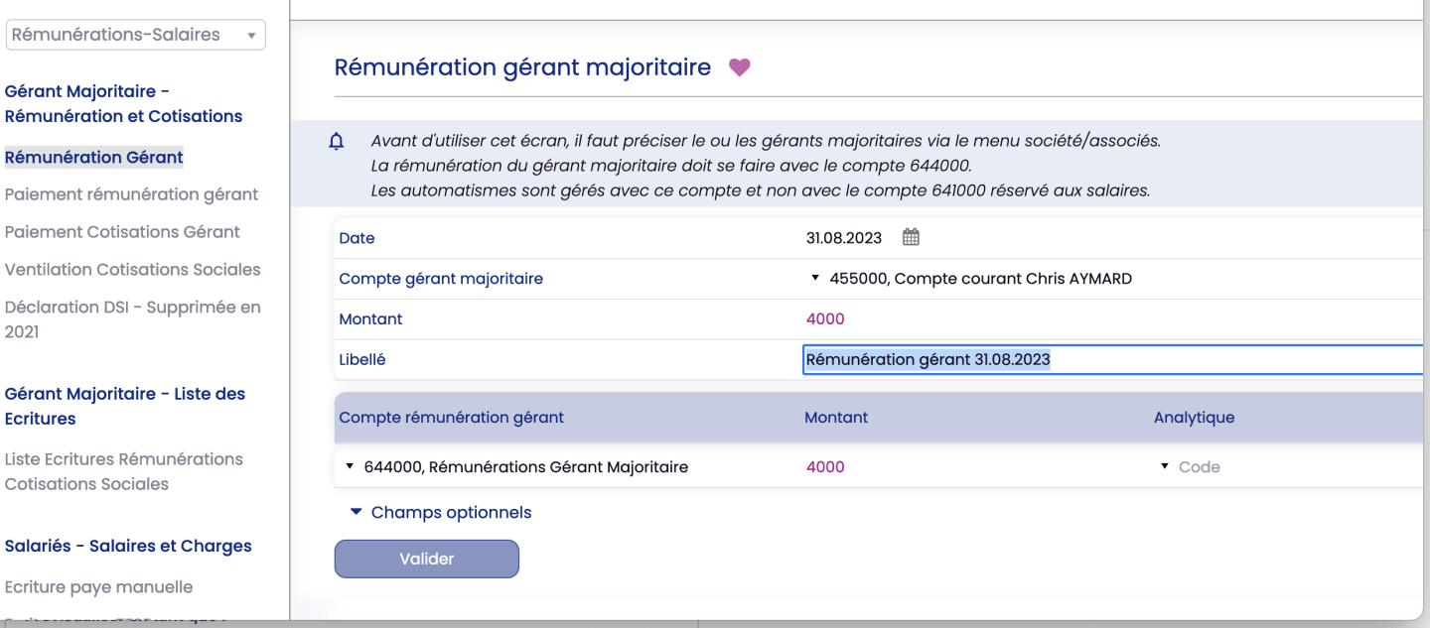The width and height of the screenshot is (1430, 628).
Task: Select Ecriture paye manuelle in the sidebar
Action: pos(98,586)
